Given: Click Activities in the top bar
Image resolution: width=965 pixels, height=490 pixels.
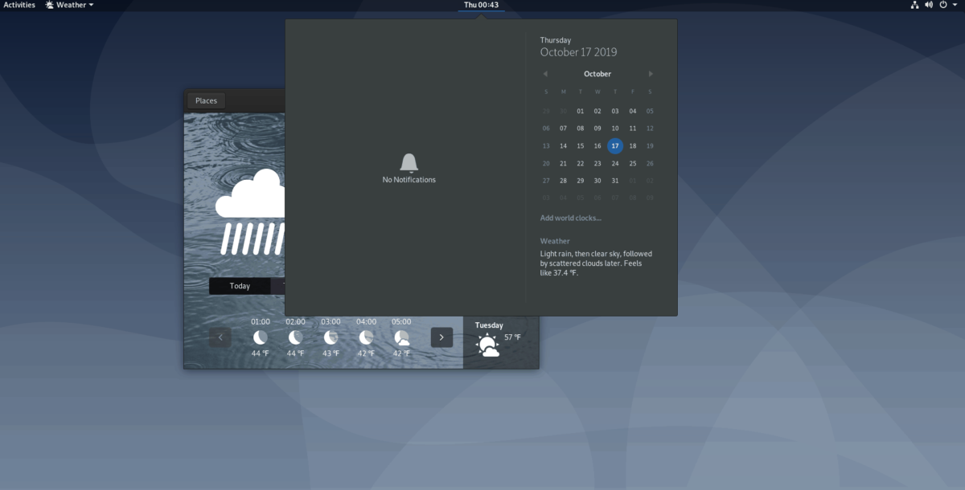Looking at the screenshot, I should (x=18, y=5).
